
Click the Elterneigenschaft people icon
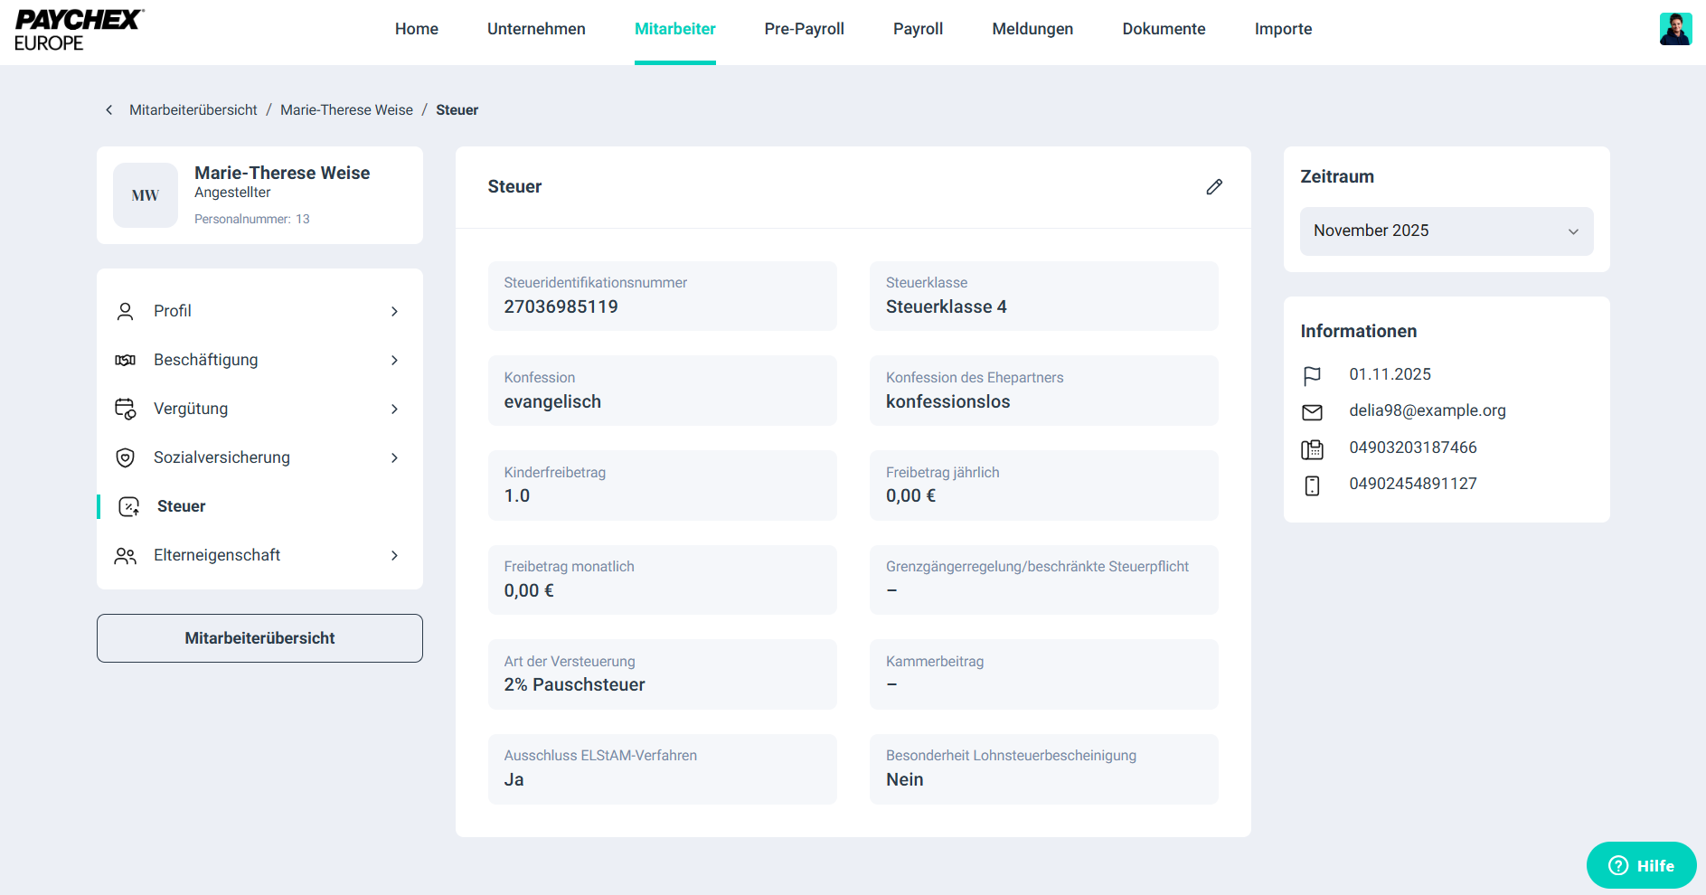126,556
